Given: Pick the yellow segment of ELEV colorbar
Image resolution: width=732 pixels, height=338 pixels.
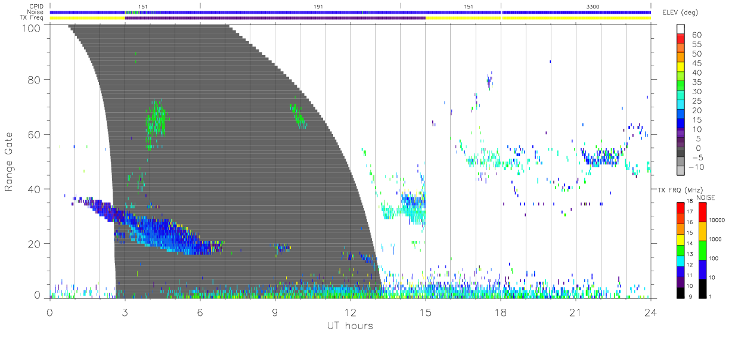Looking at the screenshot, I should (x=681, y=67).
